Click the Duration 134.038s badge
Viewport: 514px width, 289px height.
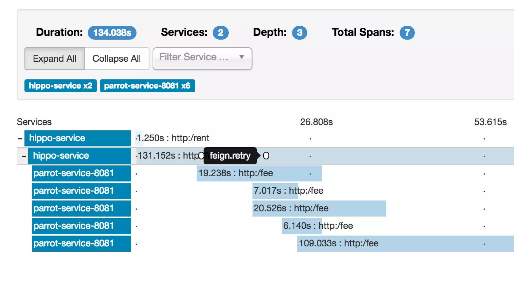point(112,33)
